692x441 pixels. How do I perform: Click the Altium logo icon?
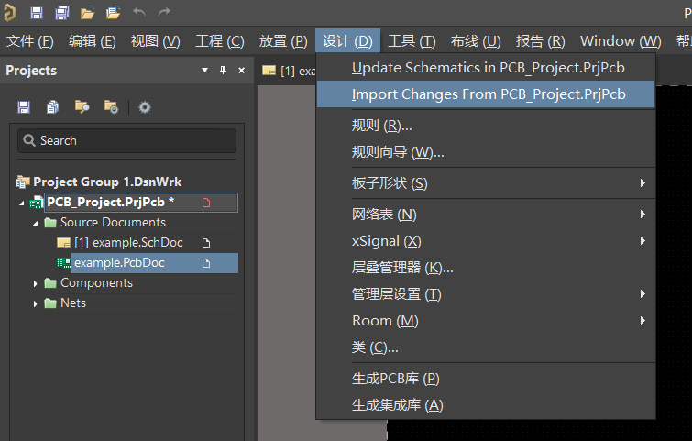click(10, 12)
